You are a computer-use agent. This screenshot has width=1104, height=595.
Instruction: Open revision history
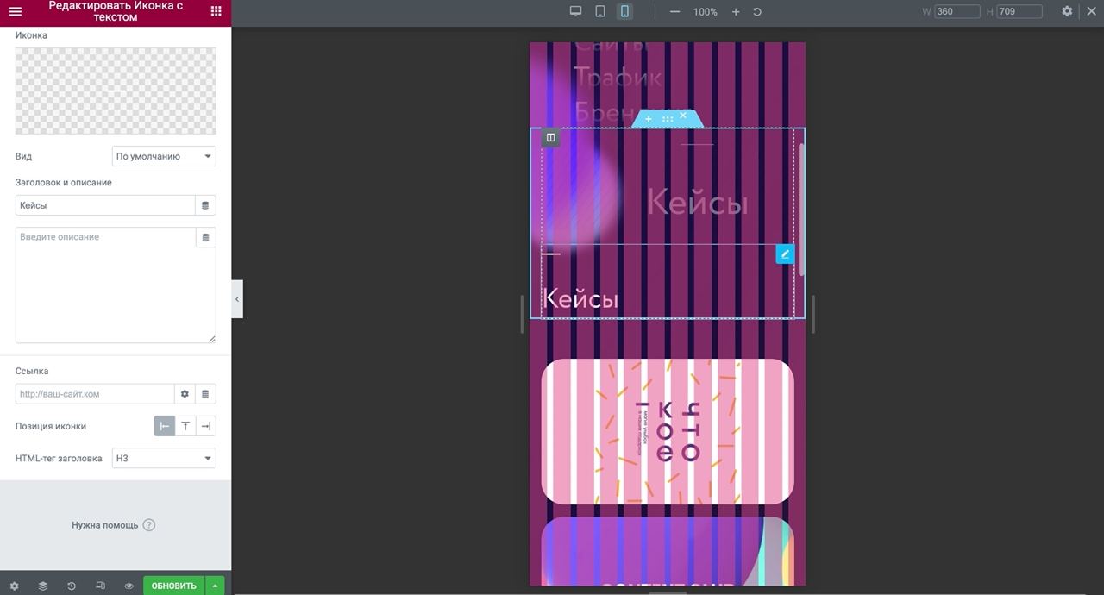pyautogui.click(x=72, y=586)
